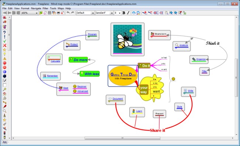Open the Organize node link
The width and height of the screenshot is (240, 146).
point(201,59)
